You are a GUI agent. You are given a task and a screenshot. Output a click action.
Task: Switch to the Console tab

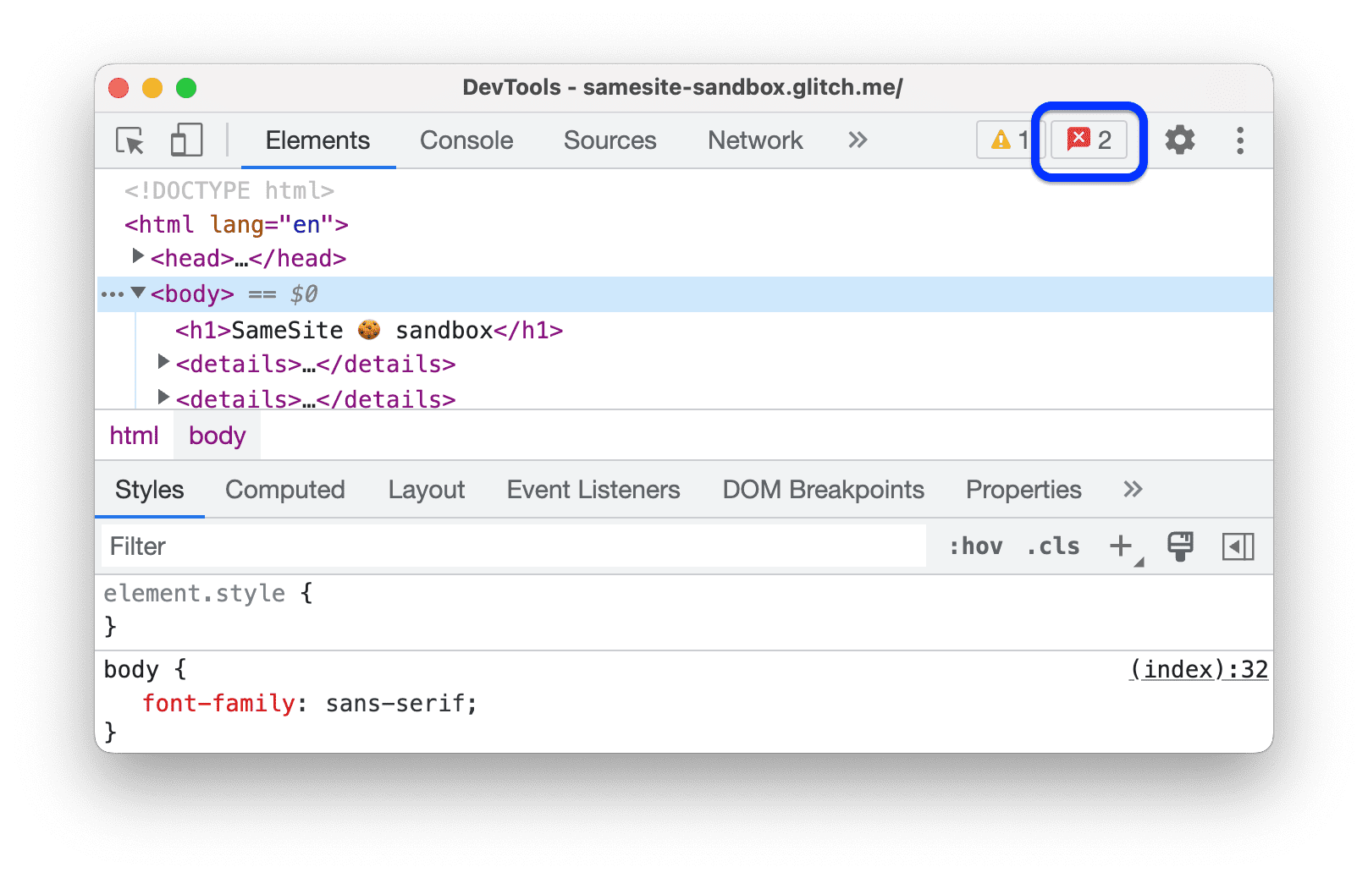466,140
